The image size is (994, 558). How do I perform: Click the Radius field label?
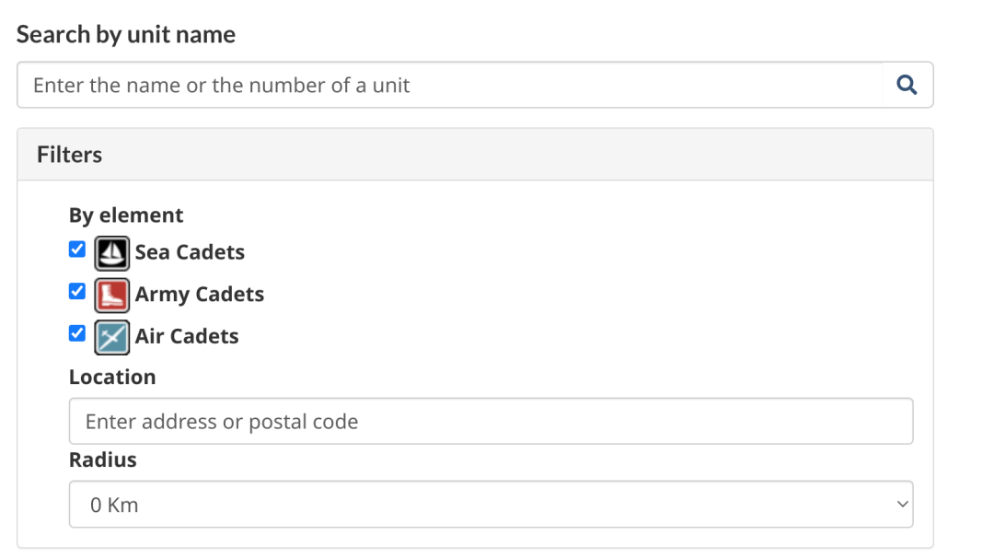(x=103, y=460)
